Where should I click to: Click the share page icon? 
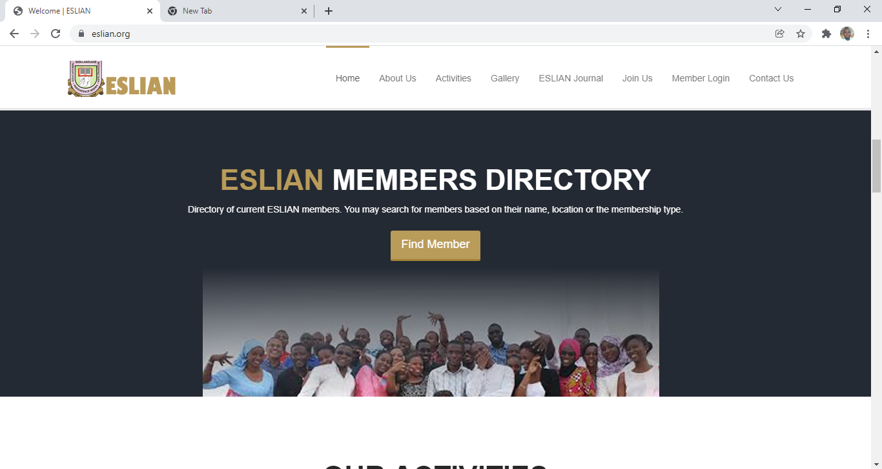[x=779, y=34]
